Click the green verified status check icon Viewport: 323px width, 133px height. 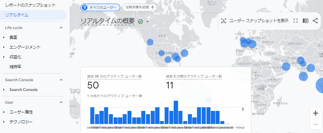tap(141, 21)
